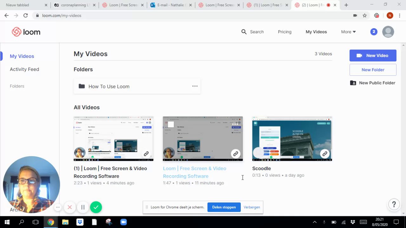Viewport: 406px width, 228px height.
Task: Open the Pricing page
Action: [x=285, y=32]
